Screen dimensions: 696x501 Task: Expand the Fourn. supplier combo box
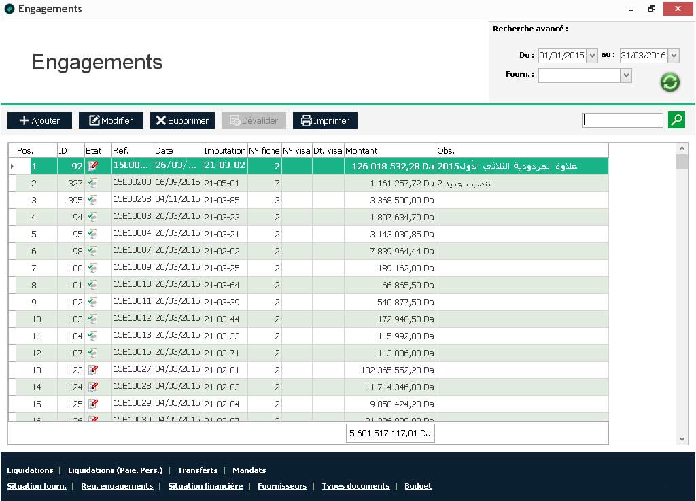(626, 75)
